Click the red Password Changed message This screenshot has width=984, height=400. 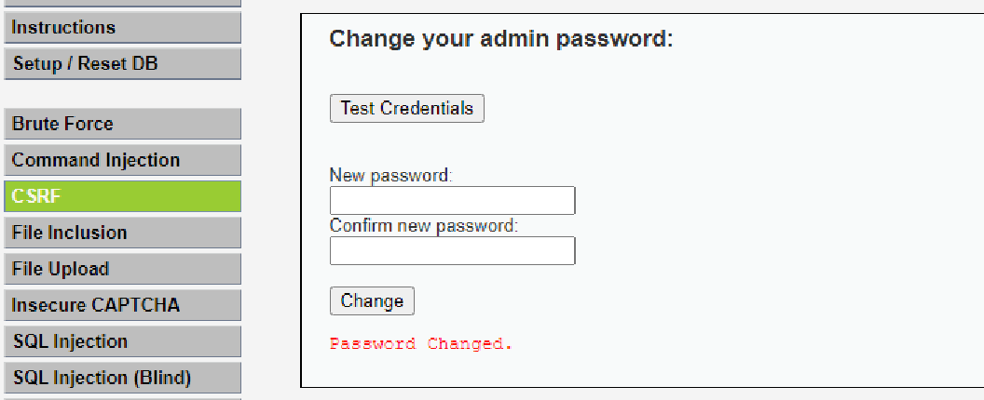click(421, 344)
